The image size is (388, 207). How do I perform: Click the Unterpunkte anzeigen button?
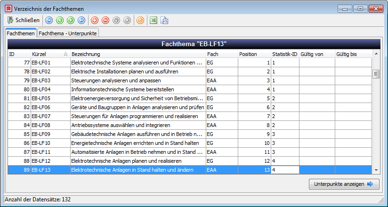tap(344, 184)
